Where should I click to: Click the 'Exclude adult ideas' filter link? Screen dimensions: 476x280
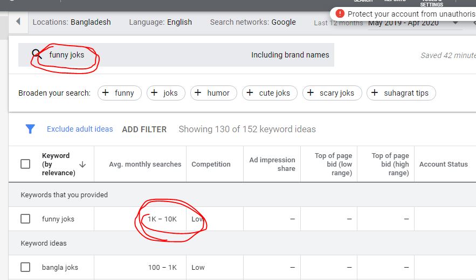80,129
